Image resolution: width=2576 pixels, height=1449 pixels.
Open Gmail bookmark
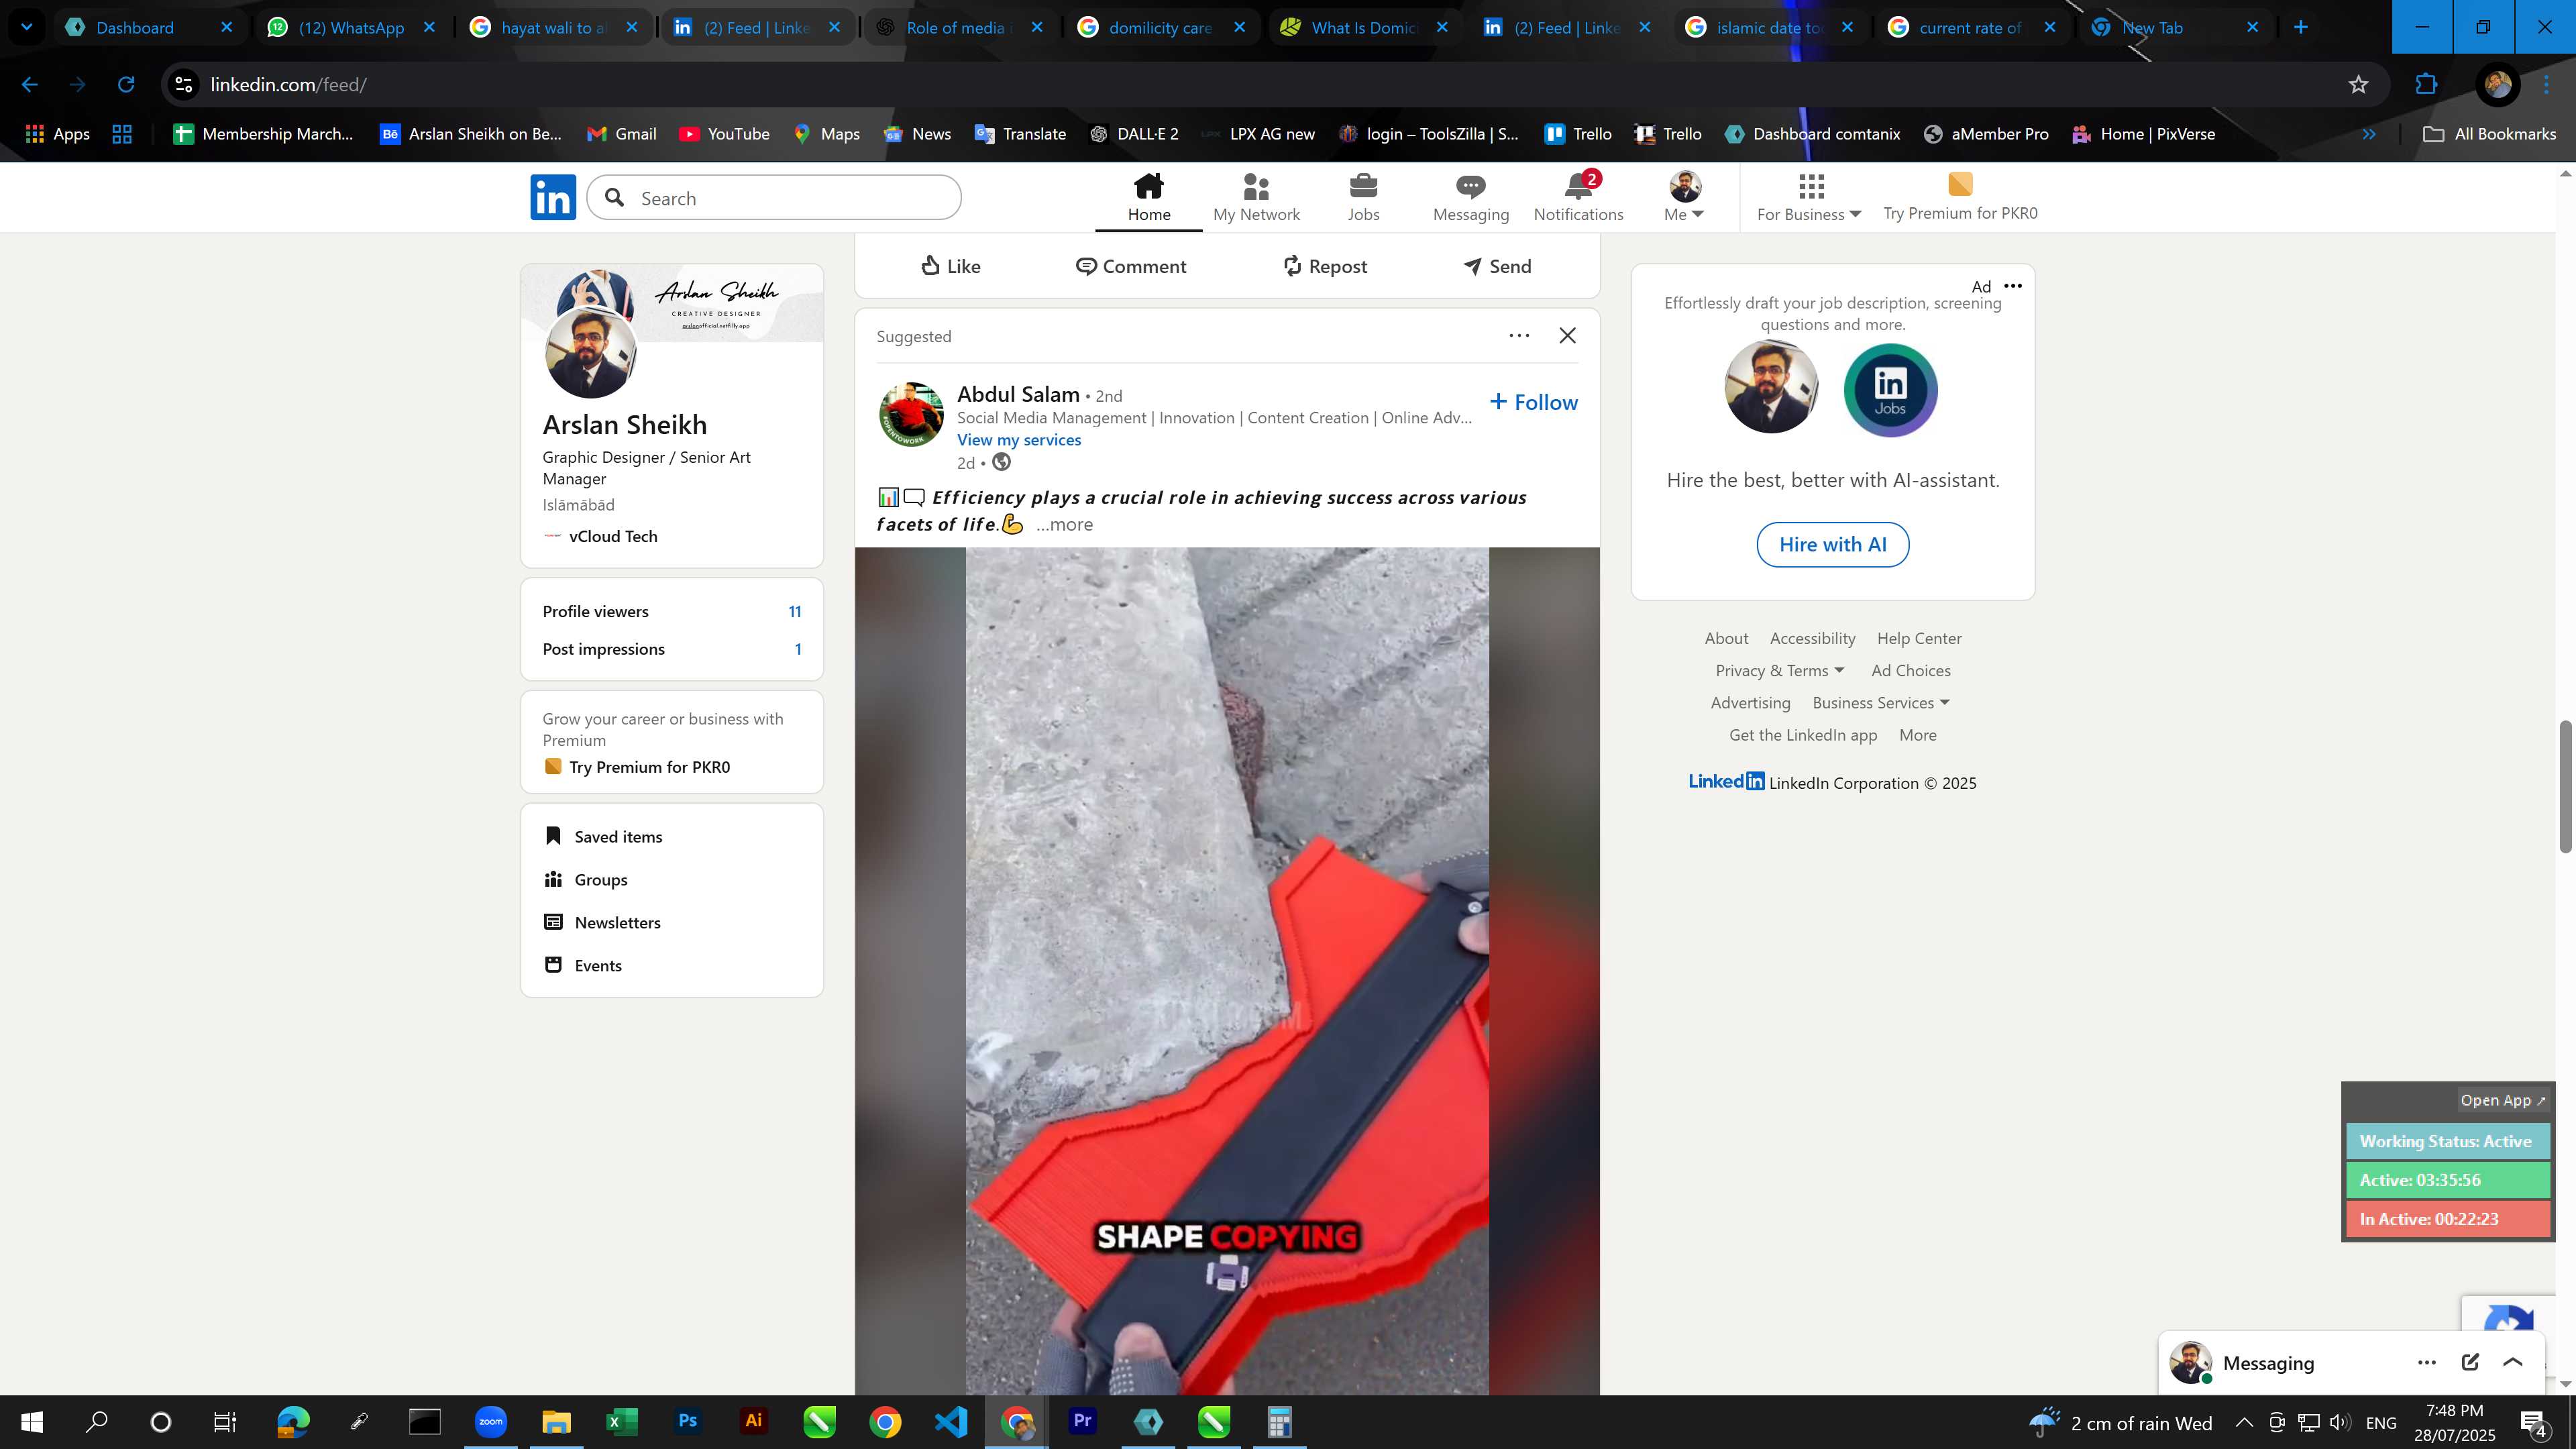coord(621,134)
